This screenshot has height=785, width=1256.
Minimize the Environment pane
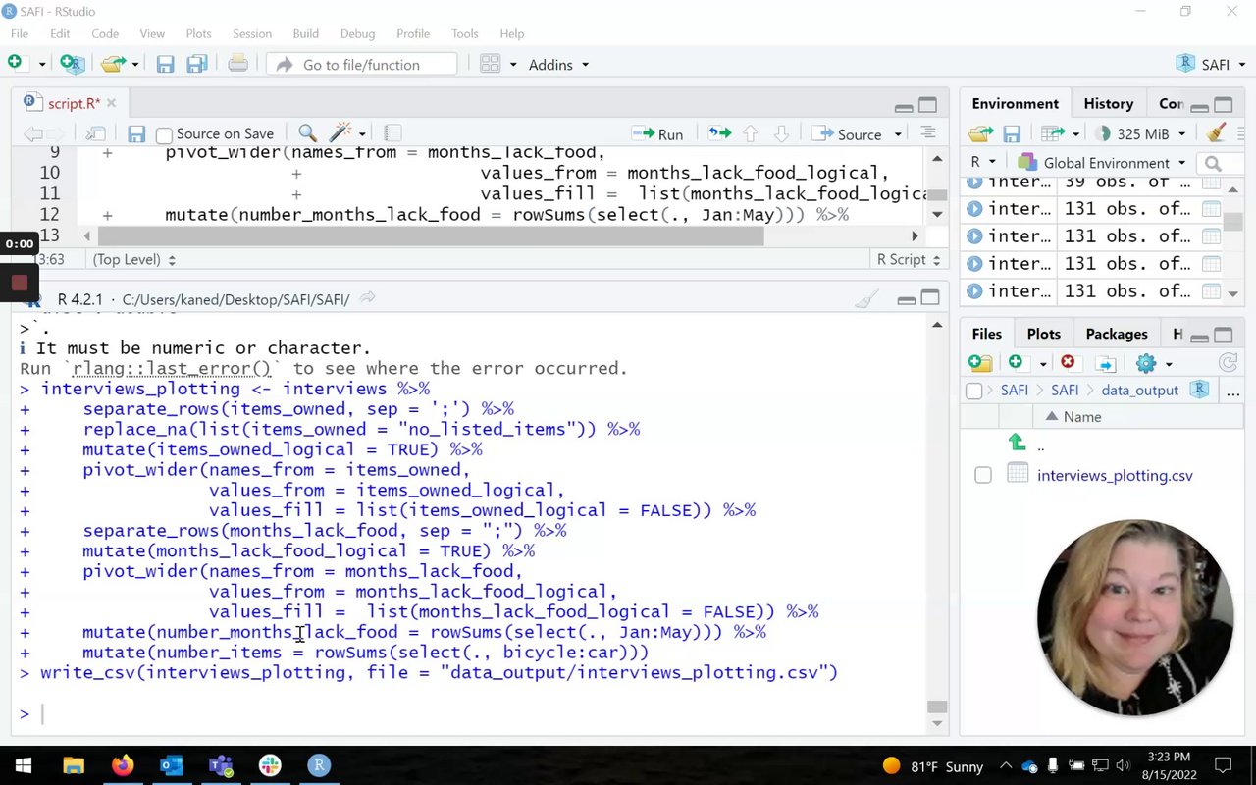[1198, 106]
